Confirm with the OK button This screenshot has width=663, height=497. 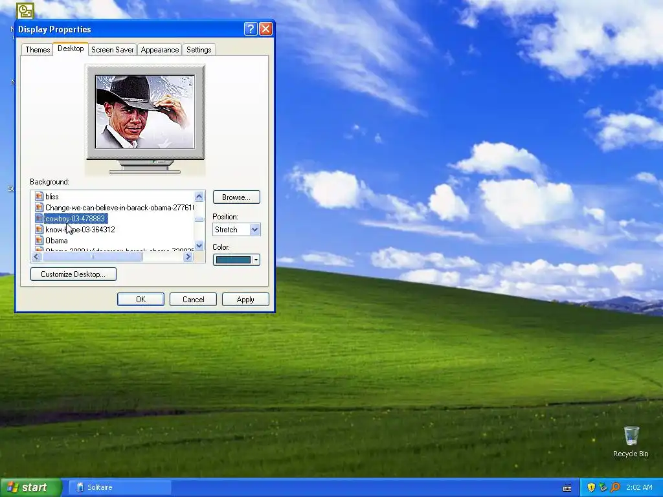140,299
